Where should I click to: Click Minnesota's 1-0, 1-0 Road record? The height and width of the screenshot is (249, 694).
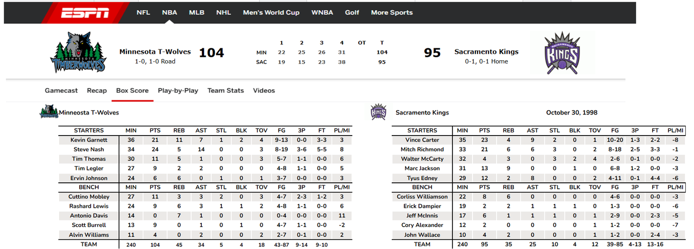155,61
